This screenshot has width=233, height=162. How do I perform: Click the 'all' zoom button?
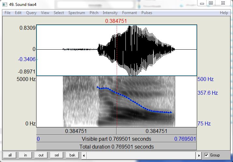(10, 155)
